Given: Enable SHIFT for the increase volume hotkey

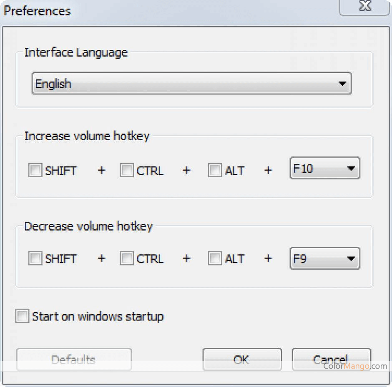Looking at the screenshot, I should (35, 170).
